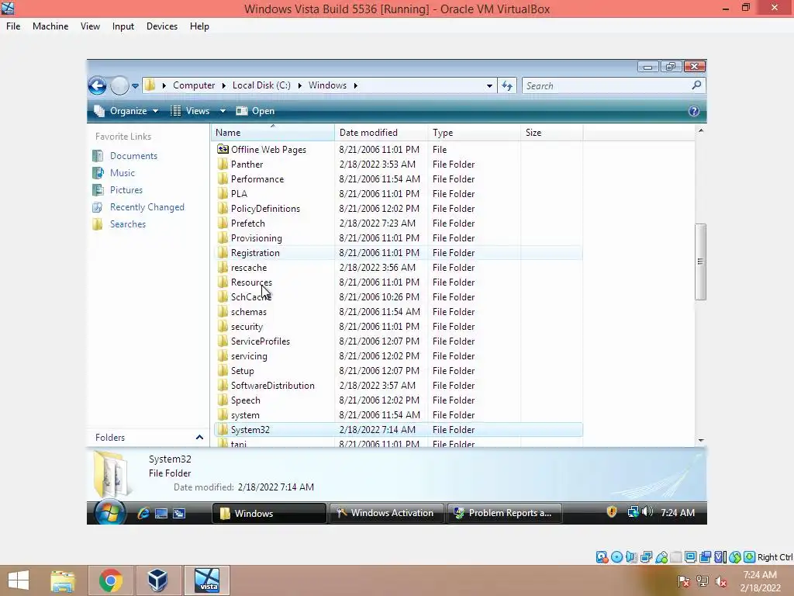The image size is (794, 596).
Task: Click the Windows folder taskbar button
Action: click(269, 513)
